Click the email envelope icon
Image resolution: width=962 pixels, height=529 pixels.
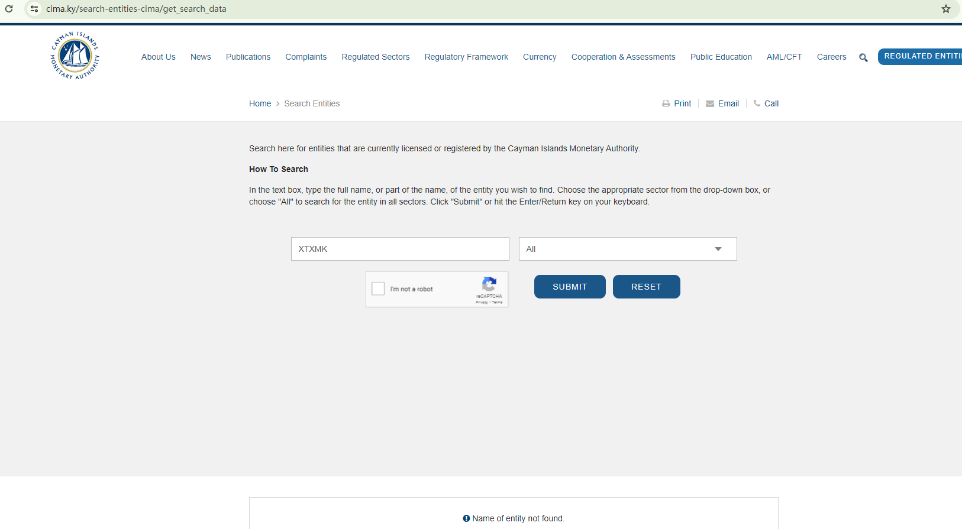click(710, 103)
